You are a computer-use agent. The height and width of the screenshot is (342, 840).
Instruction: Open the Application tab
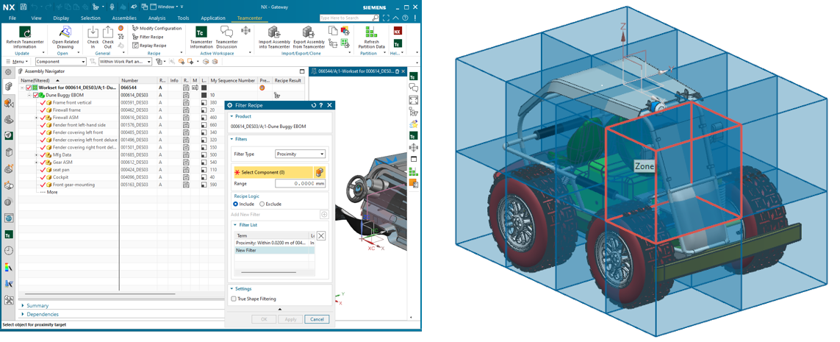[x=213, y=18]
